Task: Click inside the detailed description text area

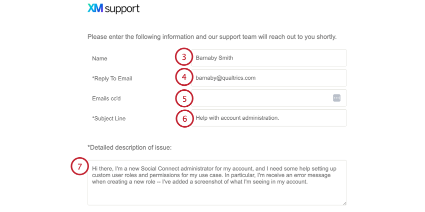Action: (217, 183)
